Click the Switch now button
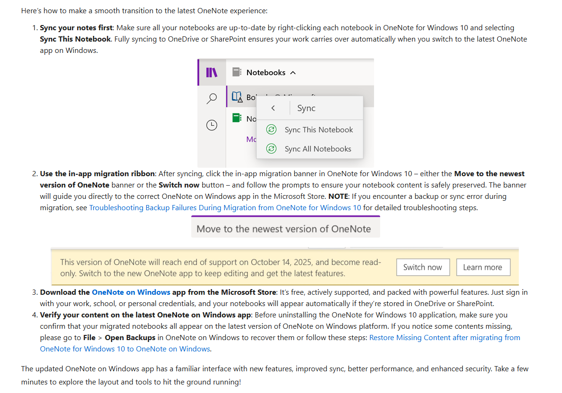562x393 pixels. pyautogui.click(x=423, y=267)
